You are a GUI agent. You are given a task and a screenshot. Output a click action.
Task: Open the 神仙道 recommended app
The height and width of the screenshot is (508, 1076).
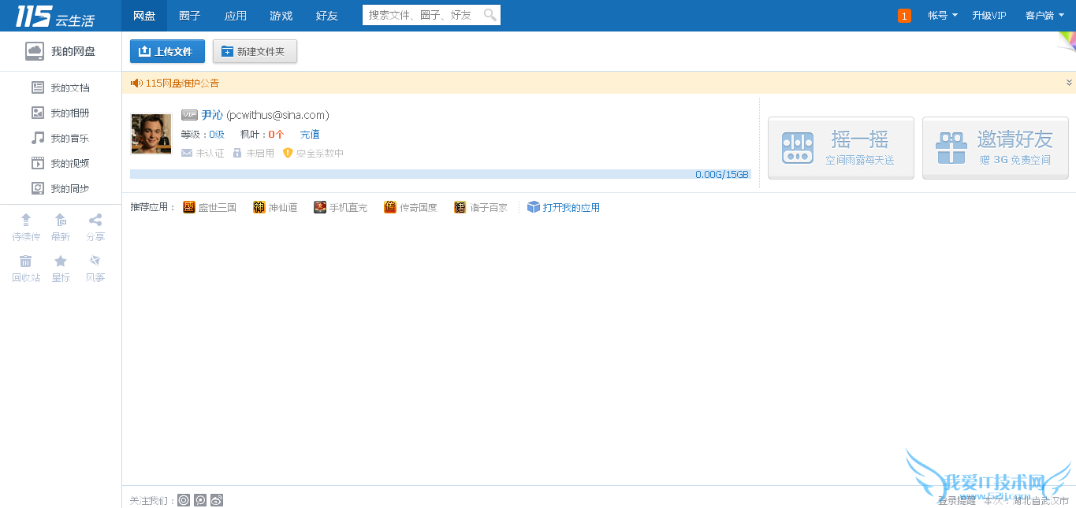click(275, 208)
